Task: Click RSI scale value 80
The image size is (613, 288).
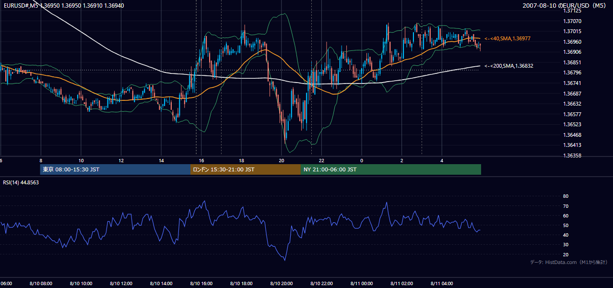Action: (x=566, y=196)
